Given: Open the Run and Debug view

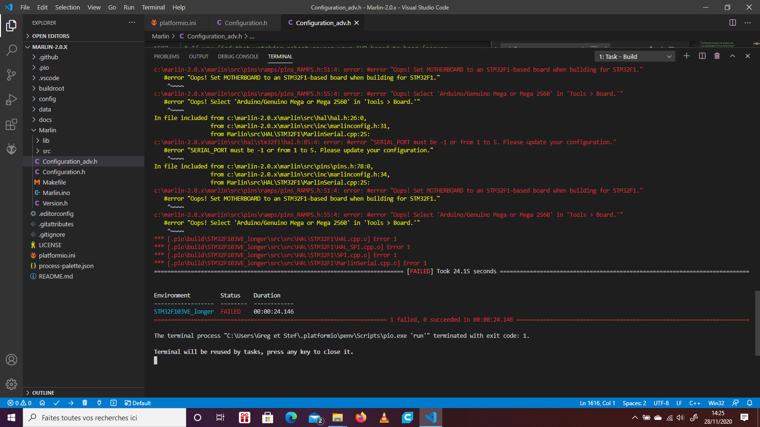Looking at the screenshot, I should point(11,100).
